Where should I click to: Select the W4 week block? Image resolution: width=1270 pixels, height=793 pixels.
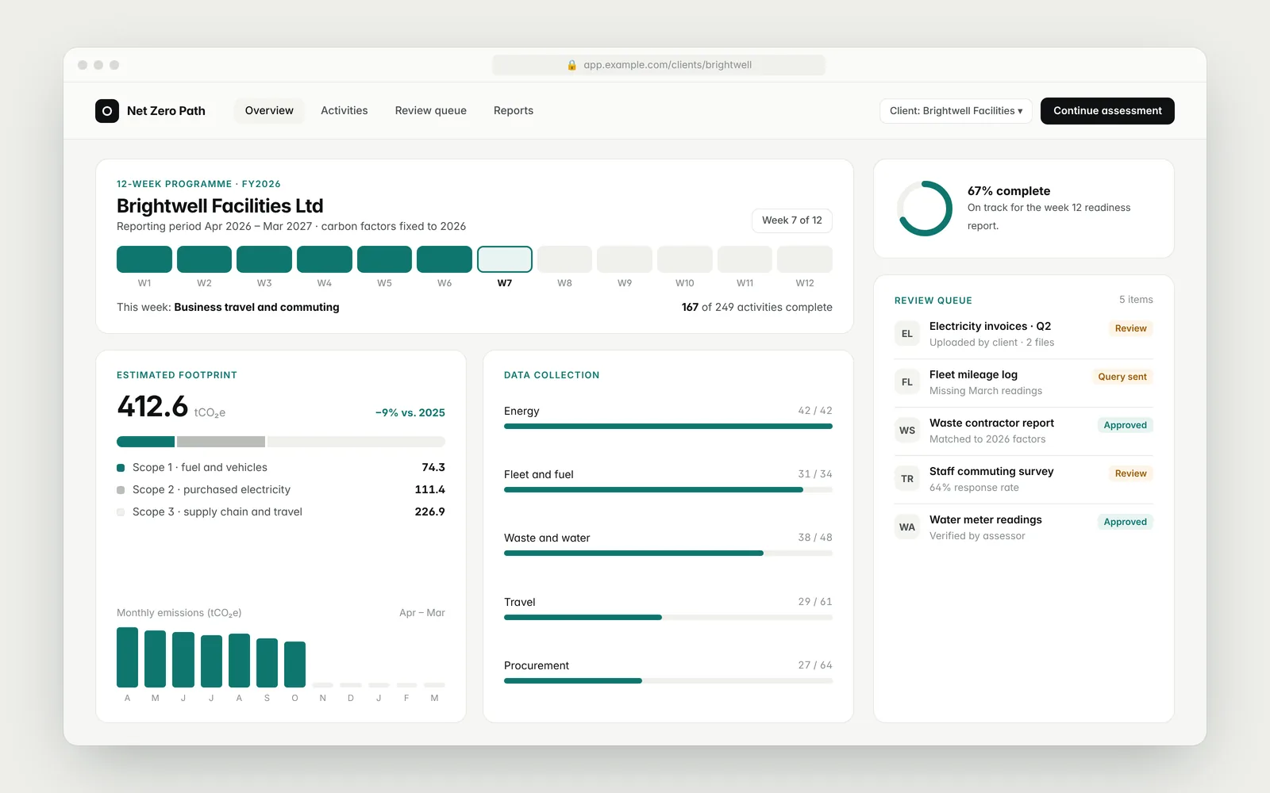point(325,259)
